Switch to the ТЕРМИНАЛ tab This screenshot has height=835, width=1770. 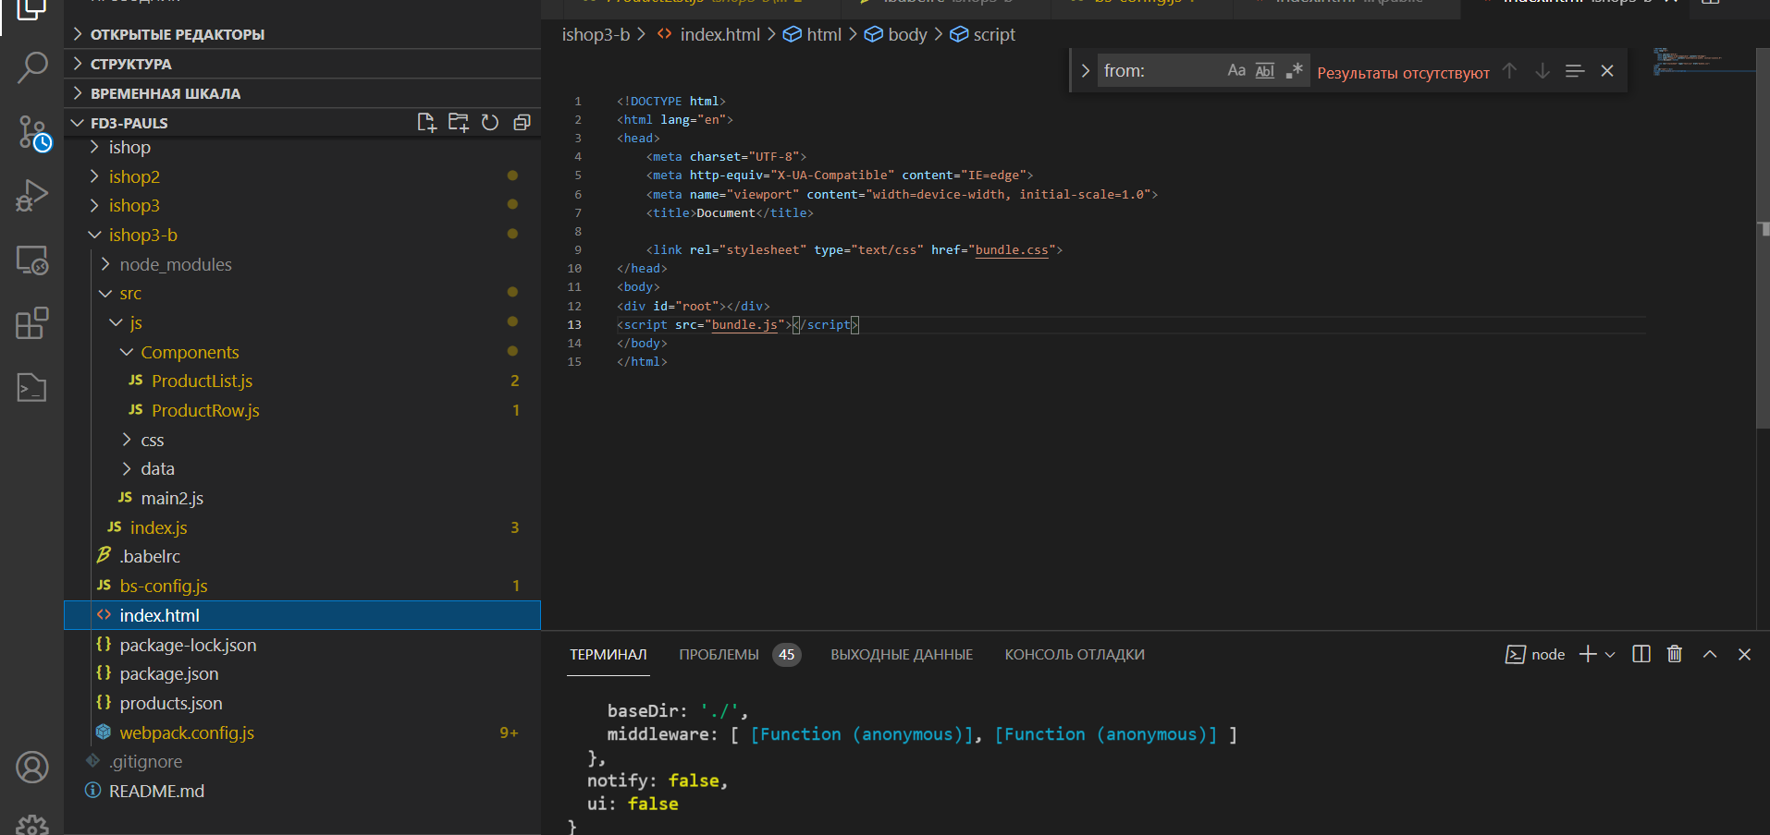pyautogui.click(x=608, y=654)
